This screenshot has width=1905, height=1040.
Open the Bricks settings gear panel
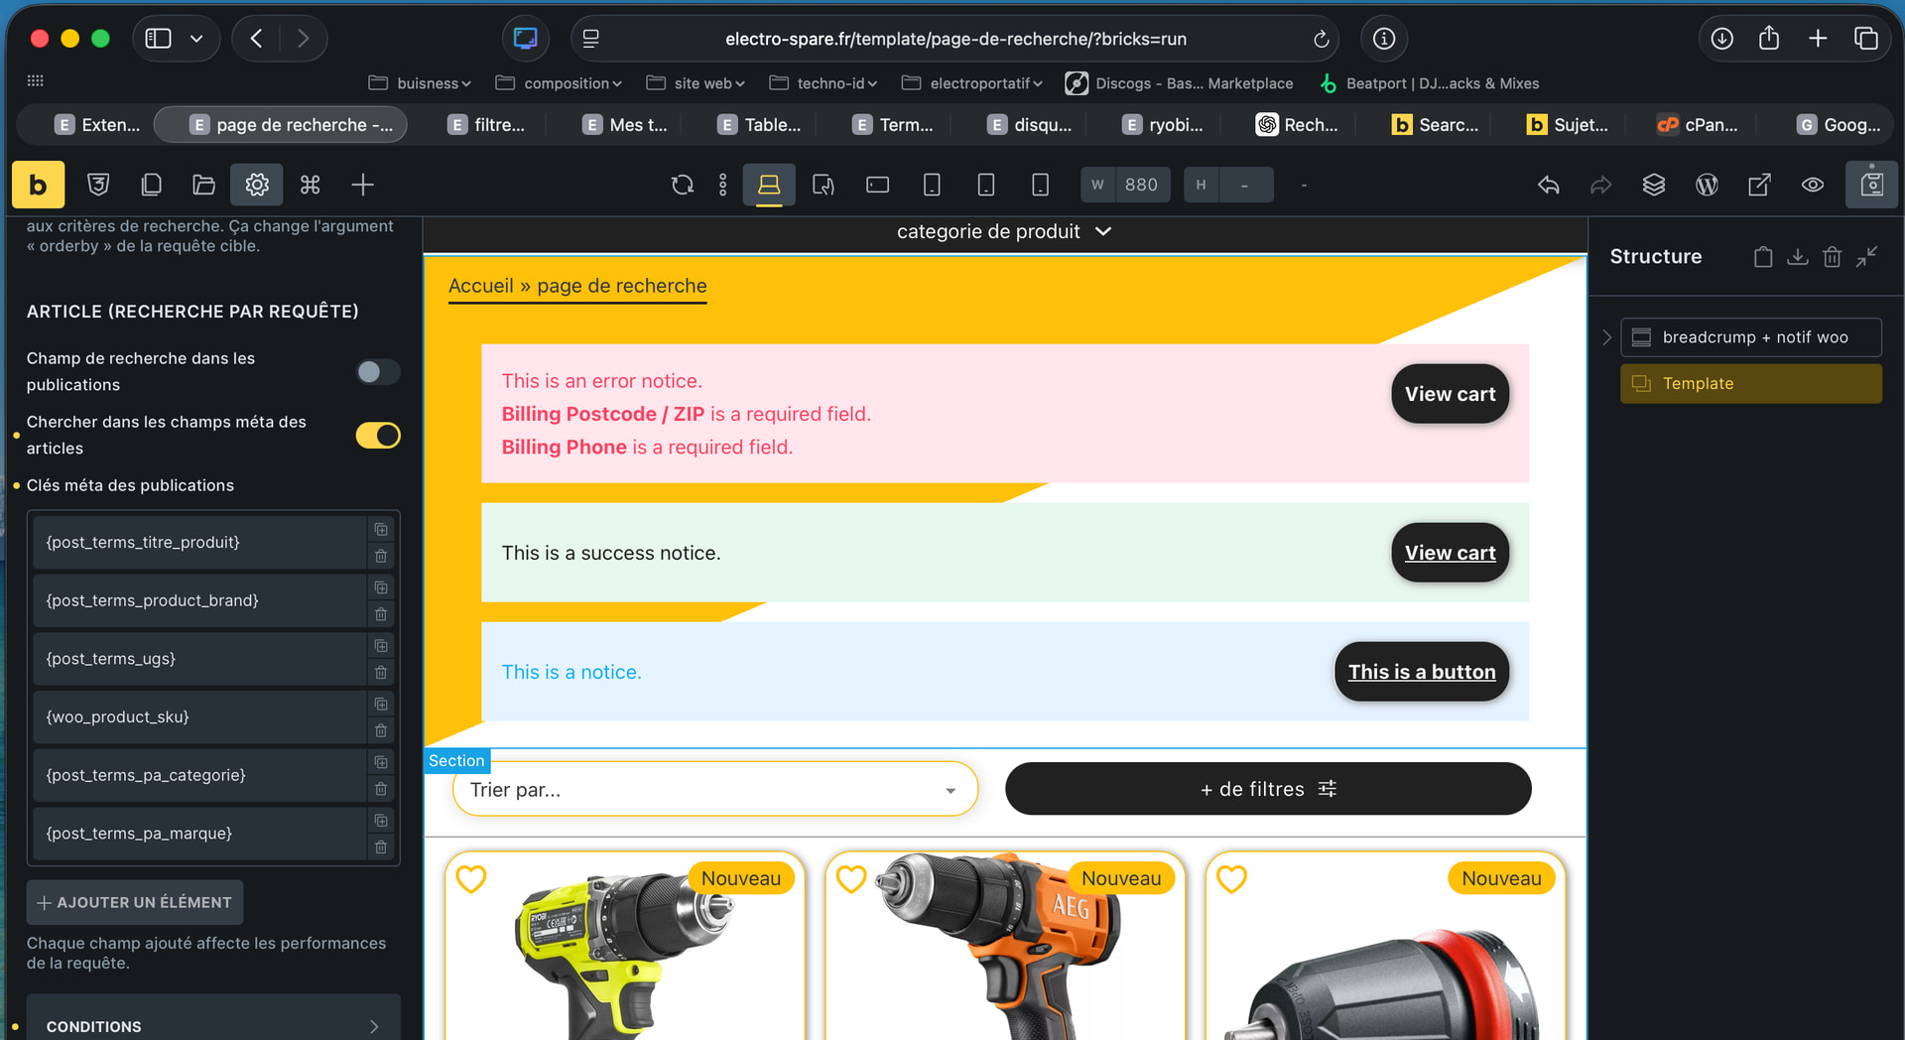coord(257,185)
